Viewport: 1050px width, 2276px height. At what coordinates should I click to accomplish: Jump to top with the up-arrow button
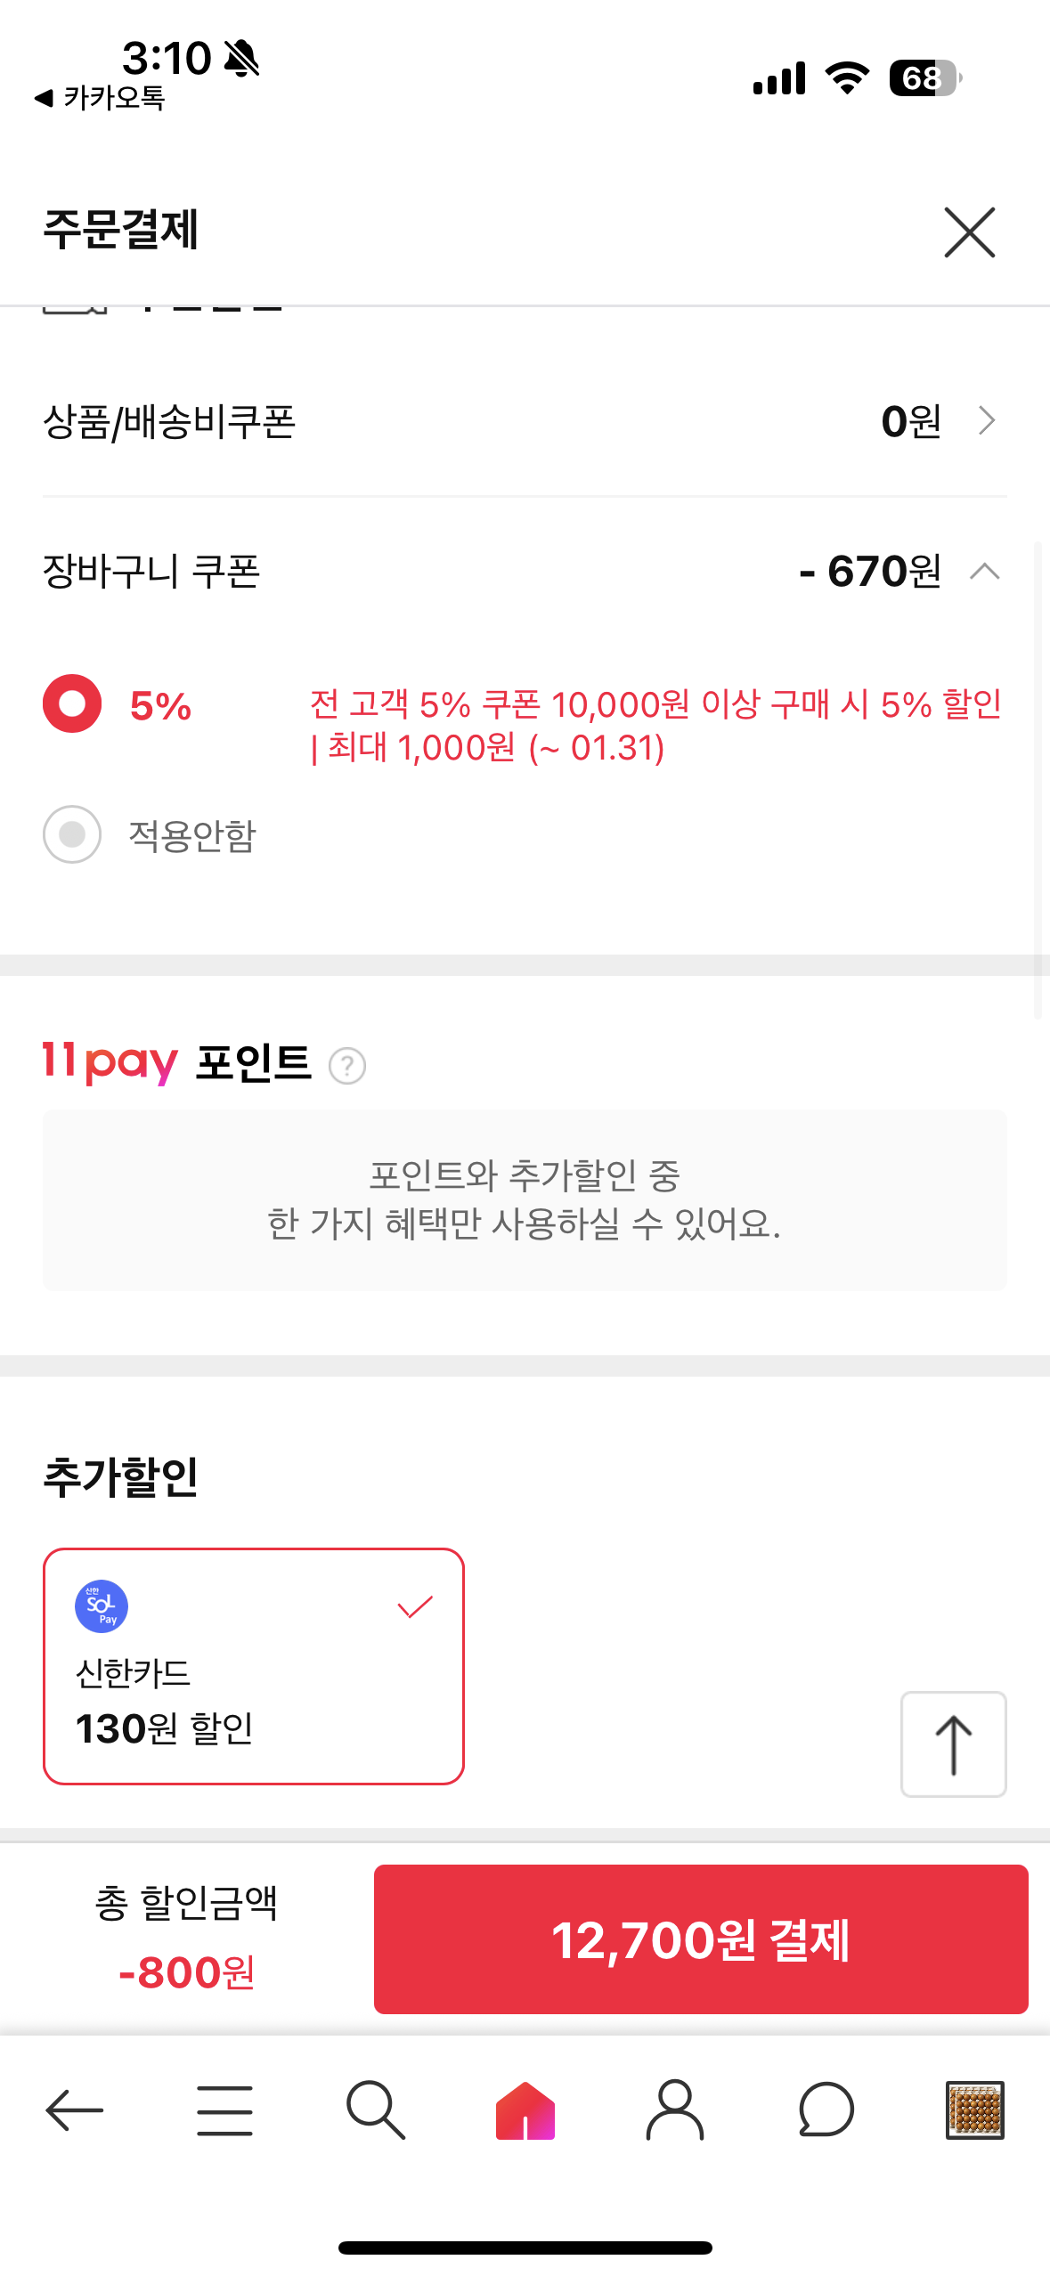(953, 1744)
